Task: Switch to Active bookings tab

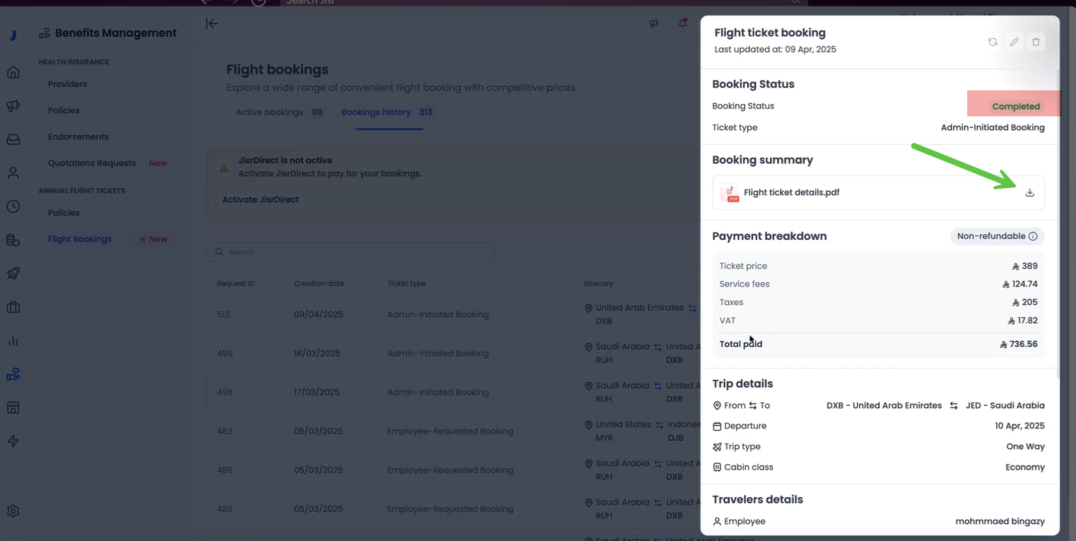Action: coord(270,112)
